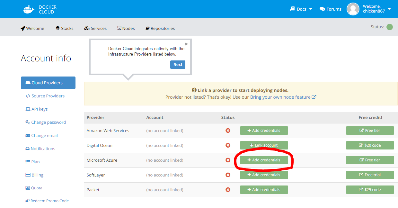Open the chicken867 user account dropdown
398x208 pixels.
[376, 9]
